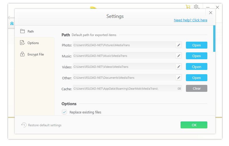Viewport: 229px width, 146px height.
Task: Open the Photo export folder
Action: pyautogui.click(x=196, y=45)
